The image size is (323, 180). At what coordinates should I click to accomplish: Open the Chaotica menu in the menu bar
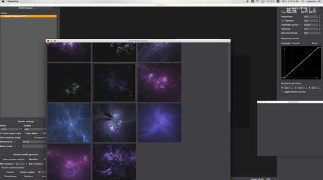coord(13,1)
